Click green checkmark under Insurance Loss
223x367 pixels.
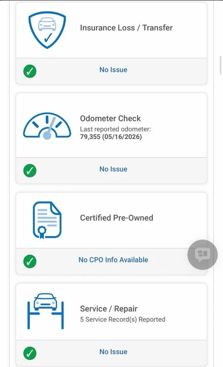pyautogui.click(x=30, y=71)
